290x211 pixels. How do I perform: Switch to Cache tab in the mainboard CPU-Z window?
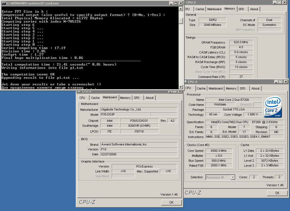[x=95, y=98]
